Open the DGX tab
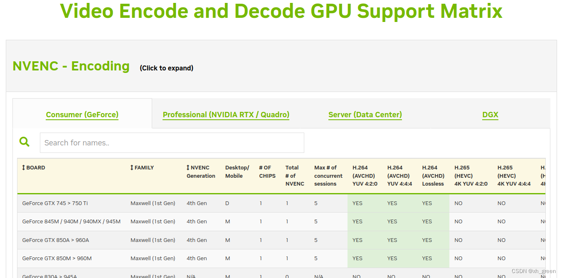The height and width of the screenshot is (278, 562). click(491, 115)
